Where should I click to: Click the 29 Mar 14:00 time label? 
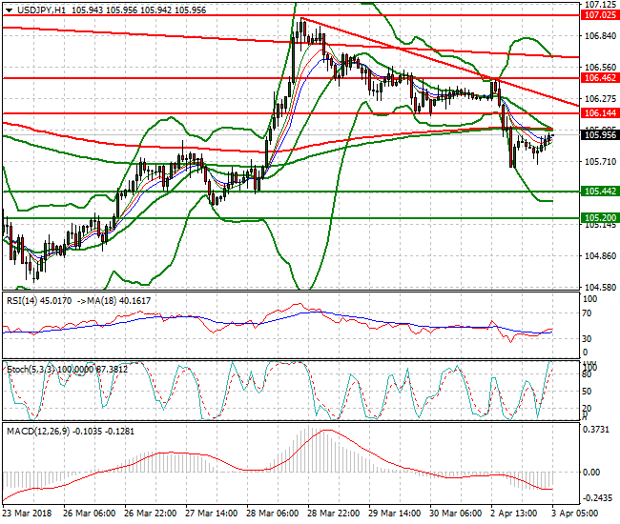(x=395, y=514)
